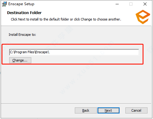Click "Program Files" inside the path field

point(25,52)
